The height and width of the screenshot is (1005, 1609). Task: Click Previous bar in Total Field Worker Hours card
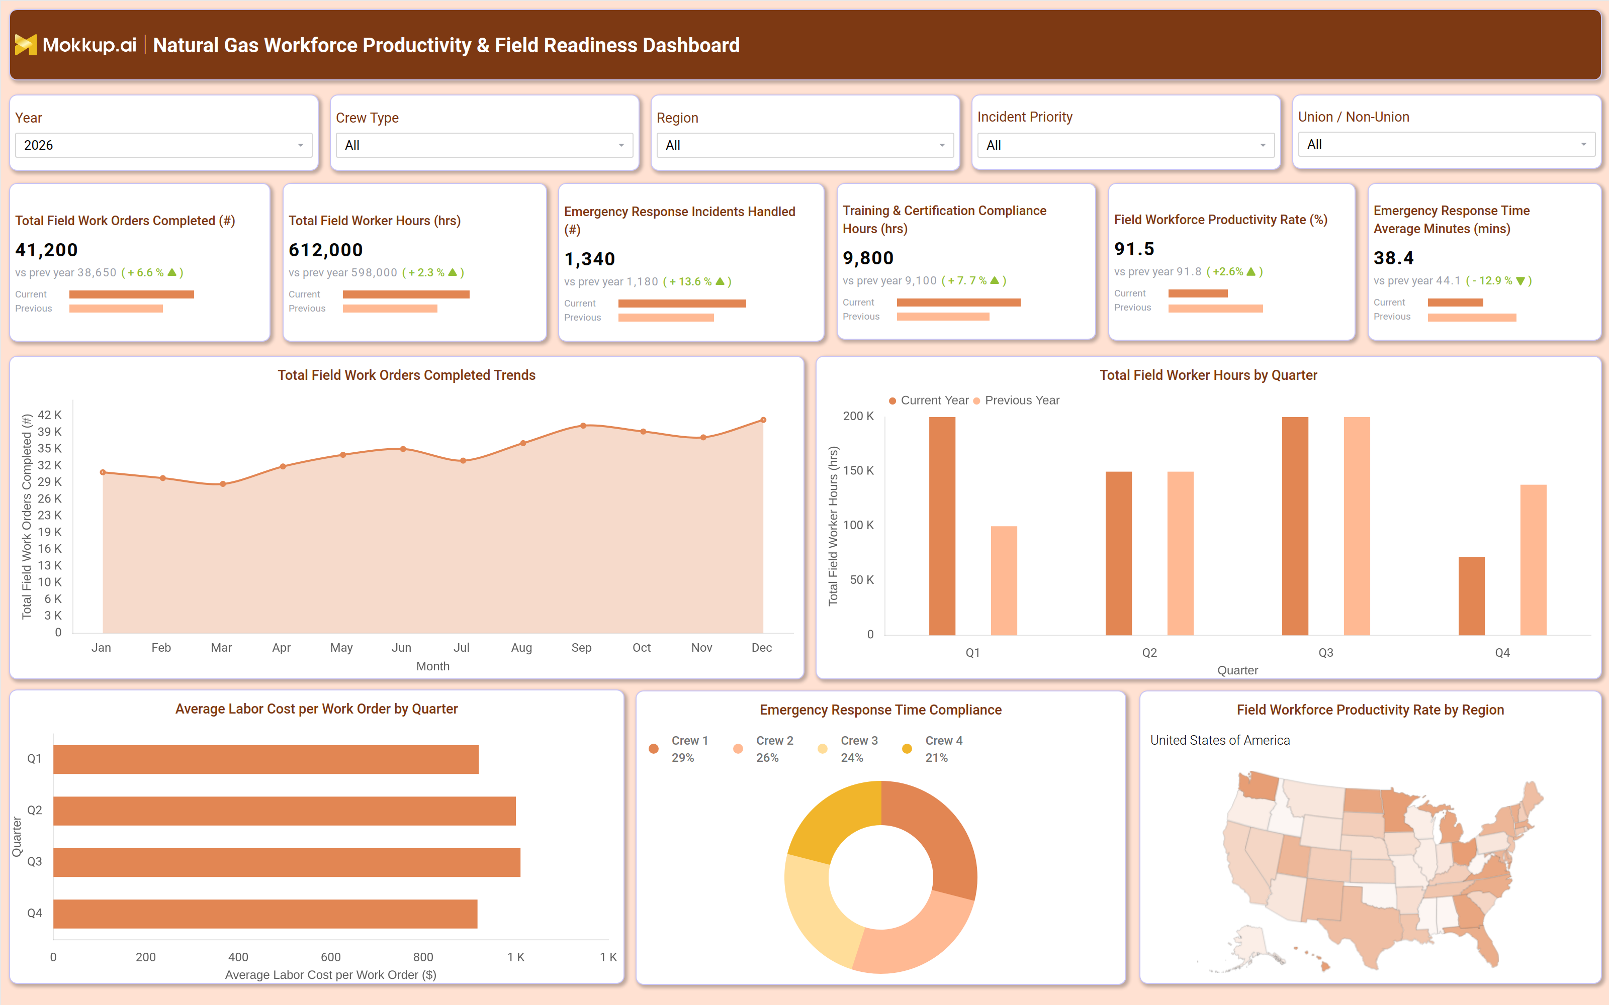pos(390,309)
